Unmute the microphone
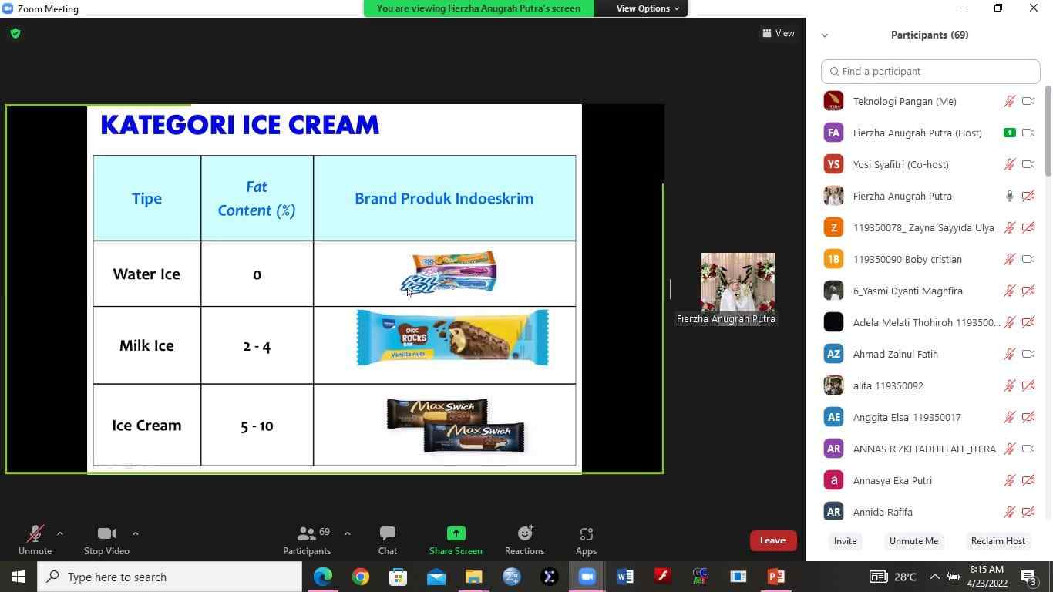 coord(35,540)
